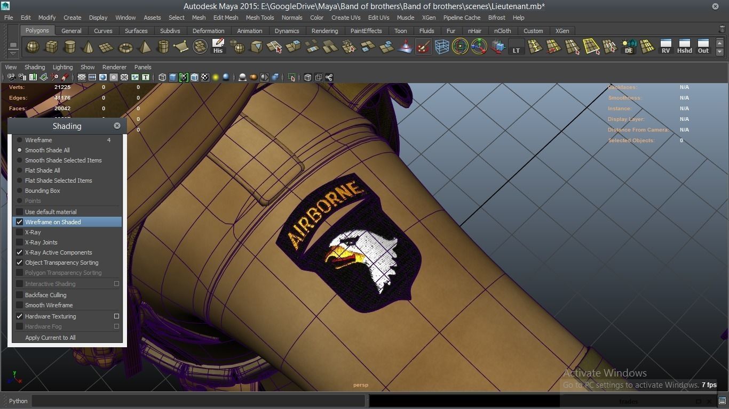Uncheck Object Transparency Sorting
Image resolution: width=729 pixels, height=409 pixels.
20,263
